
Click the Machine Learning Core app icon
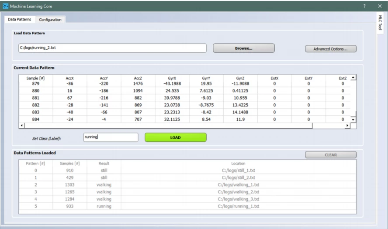[x=5, y=6]
